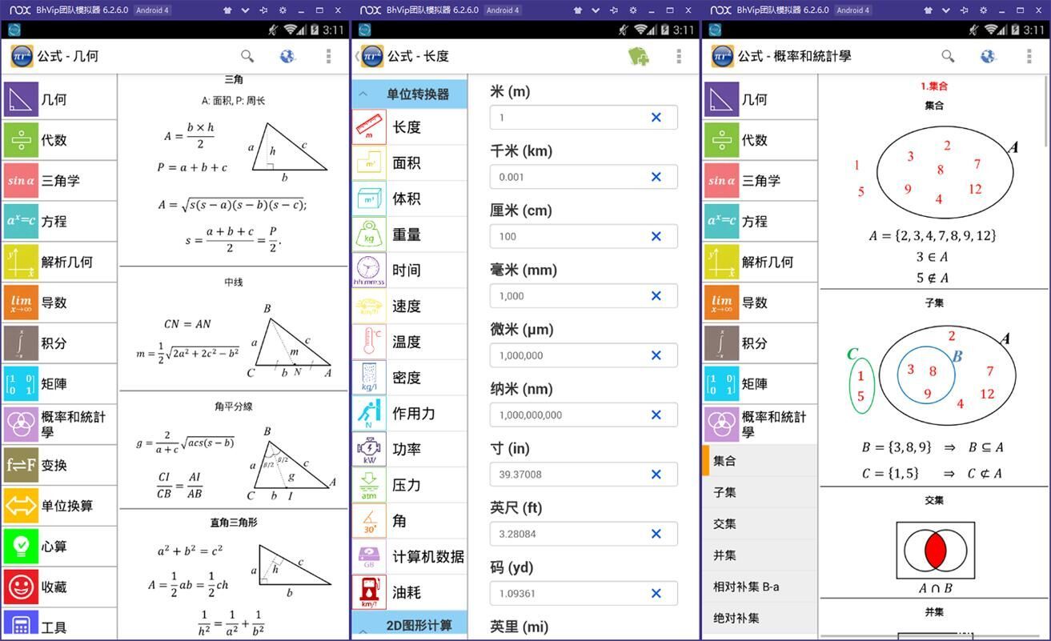The width and height of the screenshot is (1051, 641).
Task: Select 角 unit converter
Action: point(409,521)
